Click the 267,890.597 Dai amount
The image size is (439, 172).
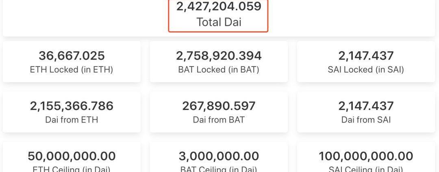(x=219, y=106)
